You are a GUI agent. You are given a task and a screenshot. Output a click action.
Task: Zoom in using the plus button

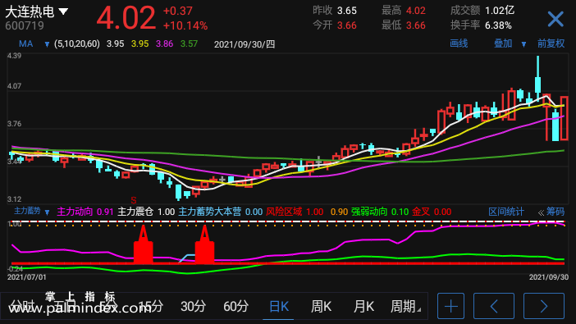coord(450,306)
